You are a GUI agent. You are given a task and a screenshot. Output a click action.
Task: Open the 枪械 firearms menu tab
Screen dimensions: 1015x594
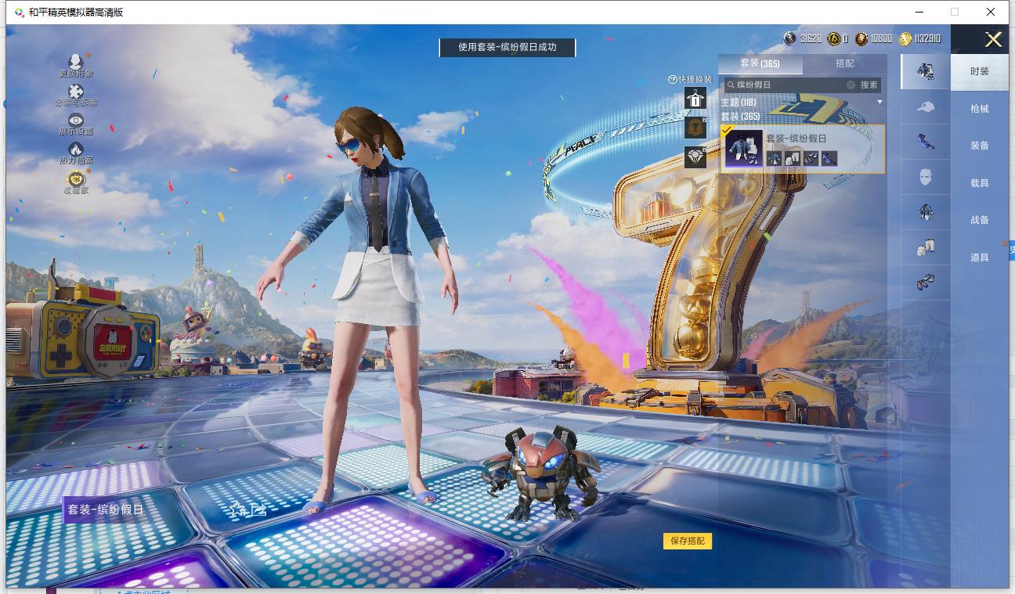[x=979, y=109]
